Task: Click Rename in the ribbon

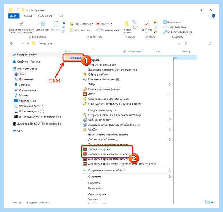Action: 108,30
